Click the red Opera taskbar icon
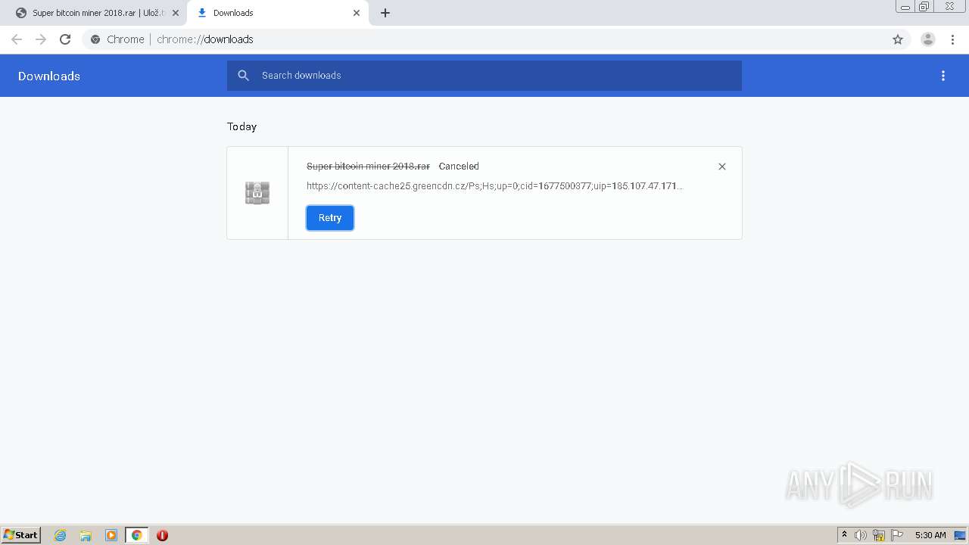 (162, 535)
